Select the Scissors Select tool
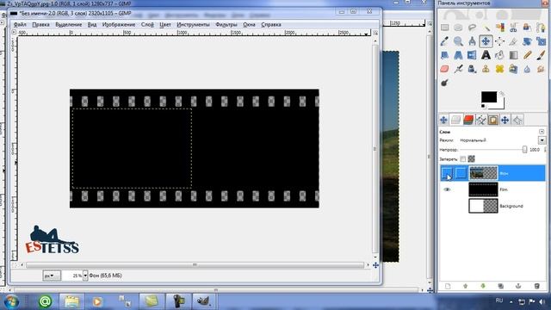Screen dimensions: 551x310 [513, 27]
